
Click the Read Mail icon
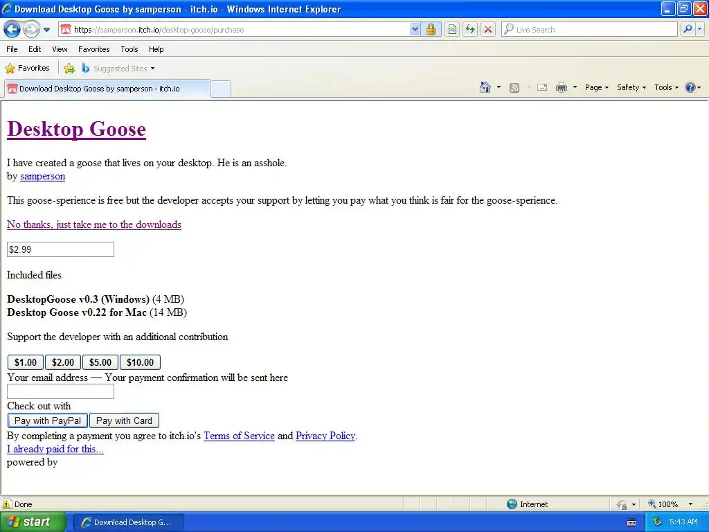click(x=542, y=87)
